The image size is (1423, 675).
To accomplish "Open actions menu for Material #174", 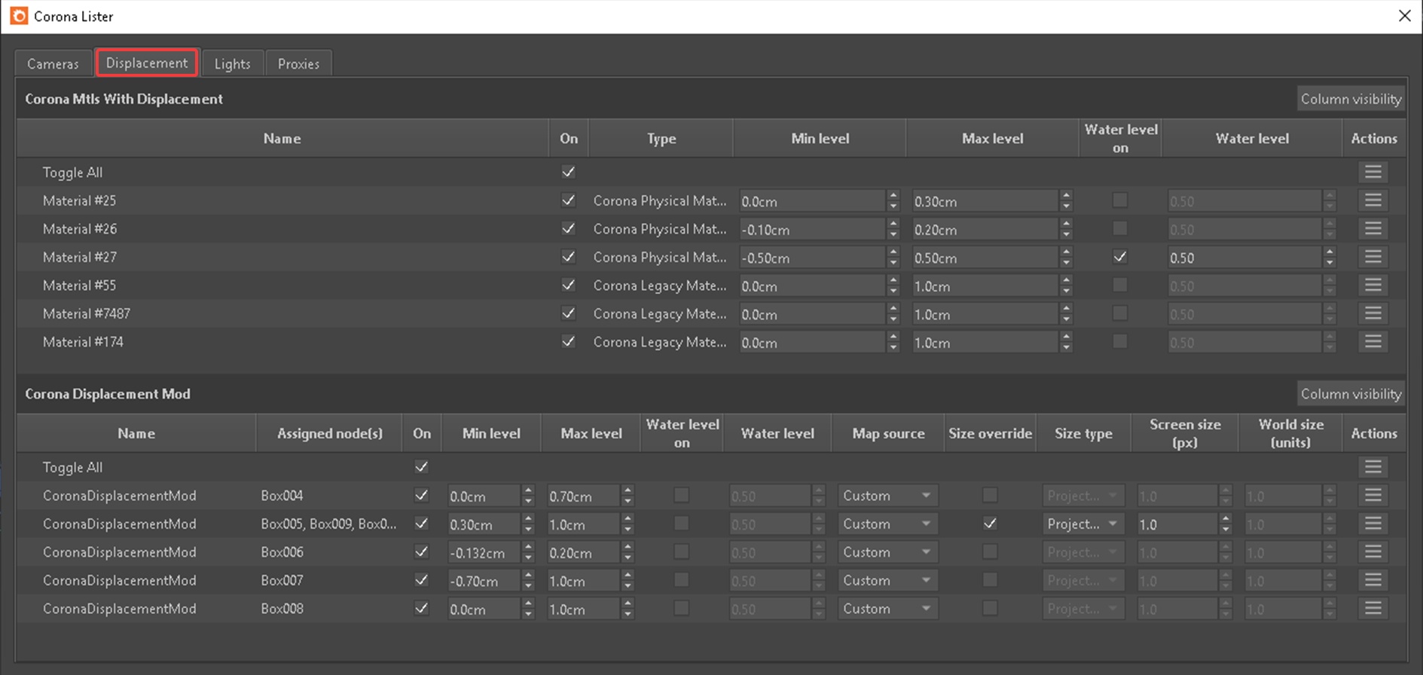I will (1373, 342).
